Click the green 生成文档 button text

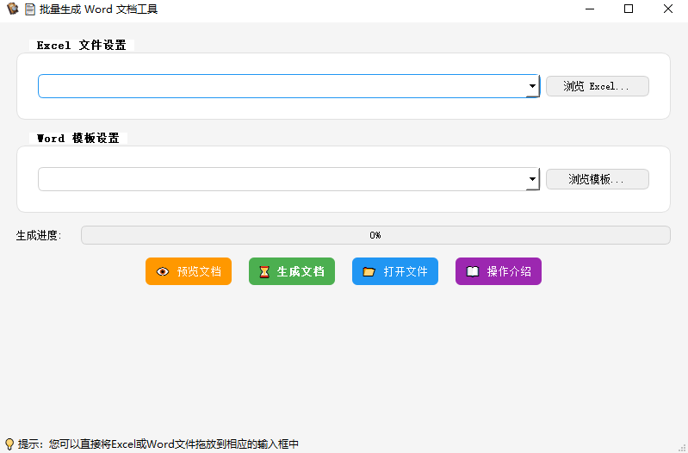click(301, 271)
